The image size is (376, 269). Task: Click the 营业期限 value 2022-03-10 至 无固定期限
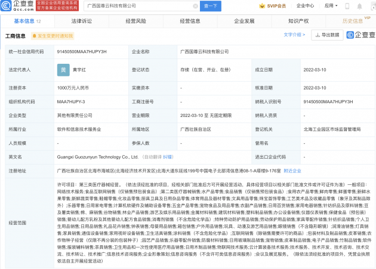tap(206, 115)
